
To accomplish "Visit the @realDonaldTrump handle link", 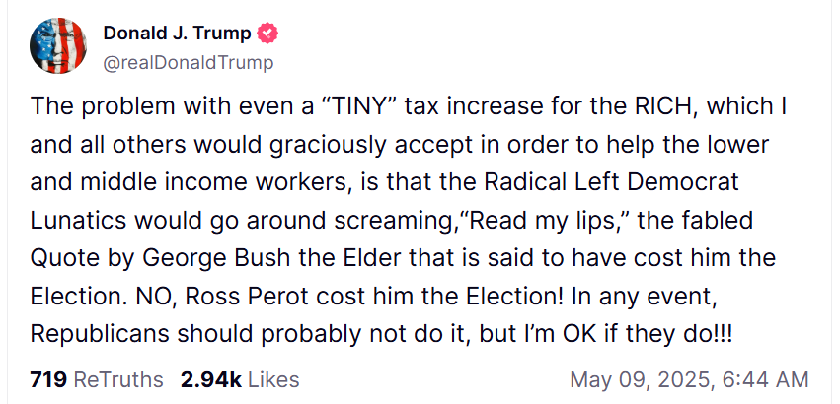I will (x=188, y=63).
